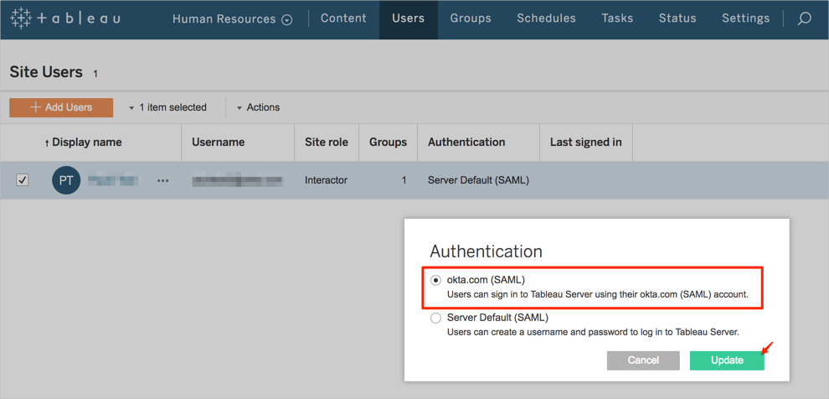Uncheck the selected user row checkbox
This screenshot has height=399, width=829.
coord(23,180)
